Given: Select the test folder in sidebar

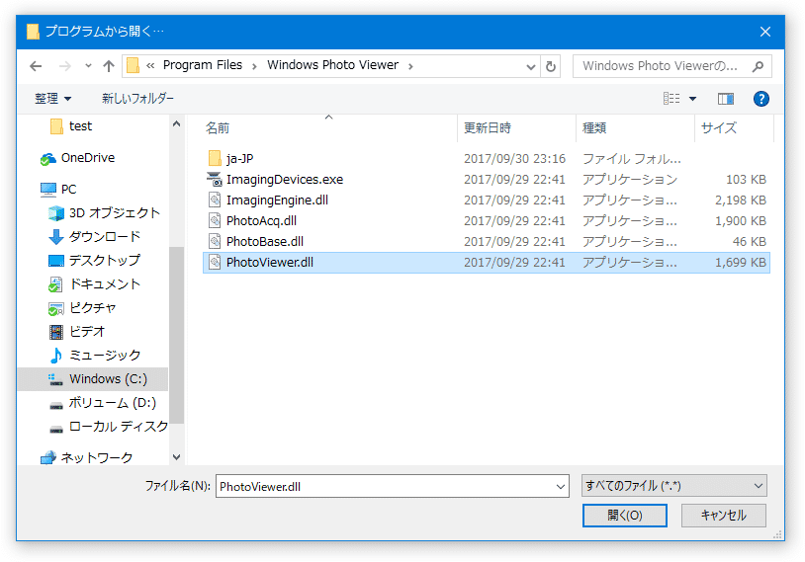Looking at the screenshot, I should pos(72,126).
